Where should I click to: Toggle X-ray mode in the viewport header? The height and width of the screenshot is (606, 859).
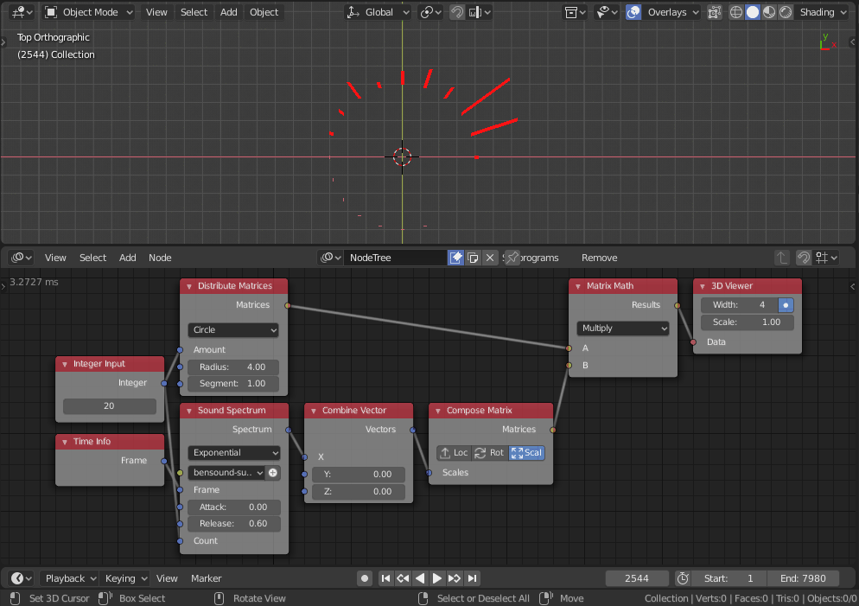pos(714,12)
